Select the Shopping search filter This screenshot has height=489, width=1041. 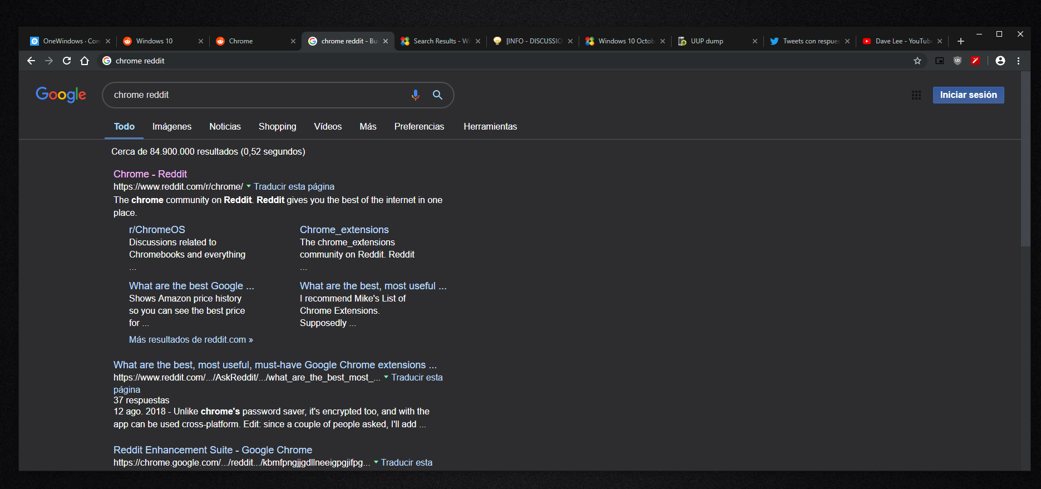click(x=277, y=127)
